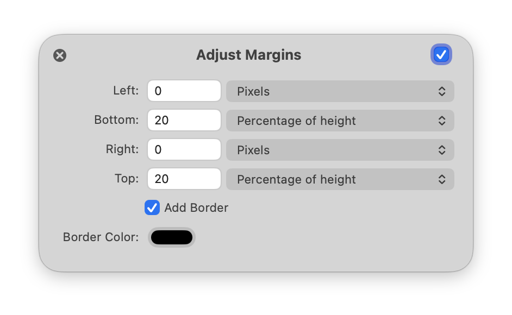Click the "Top:" field label
This screenshot has height=315, width=512.
[127, 179]
